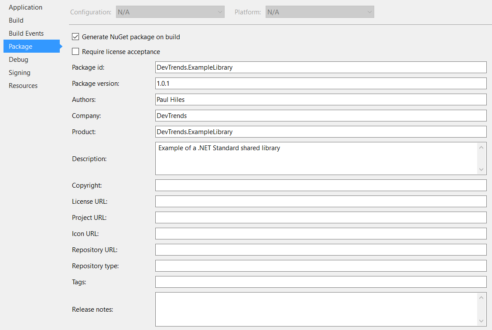Click the 'Package id:' label
492x330 pixels.
pos(88,67)
